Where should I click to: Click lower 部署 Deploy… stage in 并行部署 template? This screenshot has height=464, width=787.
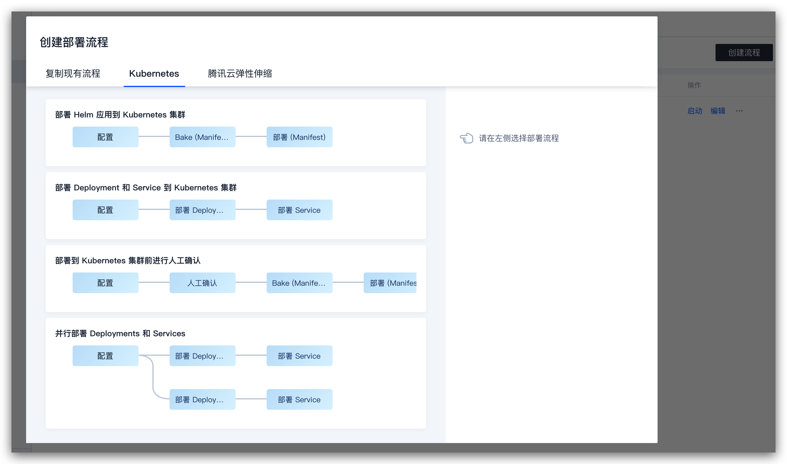pos(202,399)
